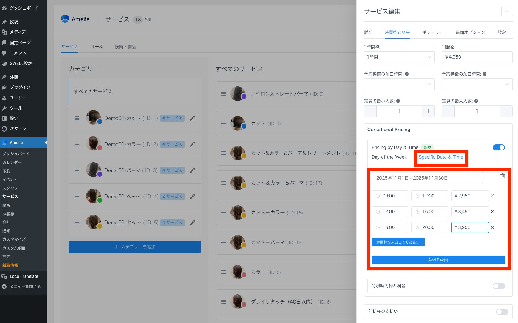Image resolution: width=518 pixels, height=323 pixels.
Task: Delete the 2025年11月 date range with trash icon
Action: click(502, 176)
